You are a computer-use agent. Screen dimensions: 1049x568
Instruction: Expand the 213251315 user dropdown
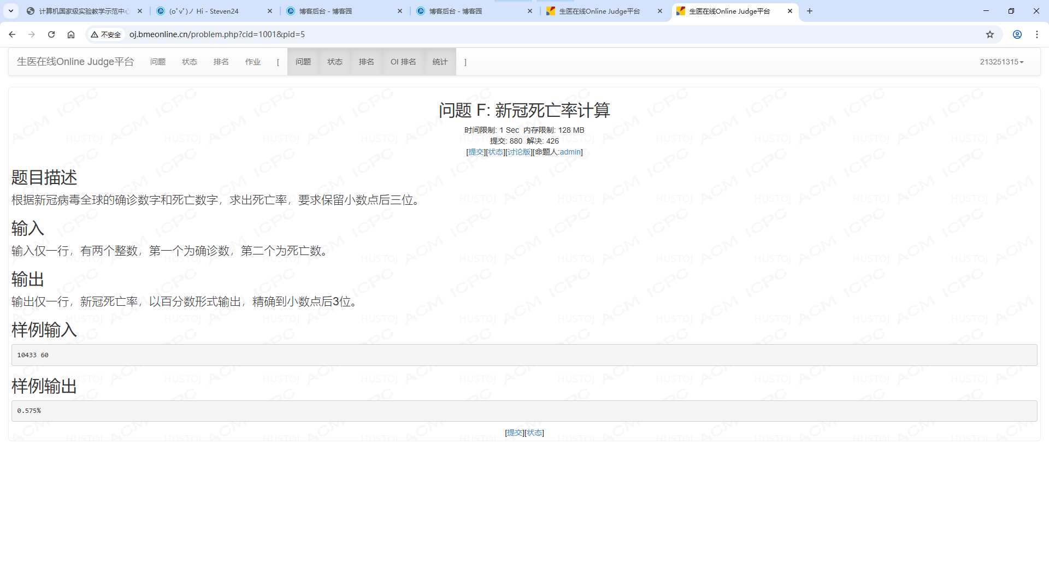coord(1001,62)
